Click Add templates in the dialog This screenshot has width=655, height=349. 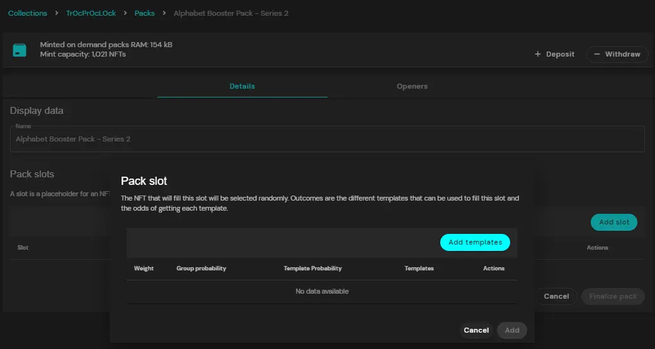click(475, 242)
